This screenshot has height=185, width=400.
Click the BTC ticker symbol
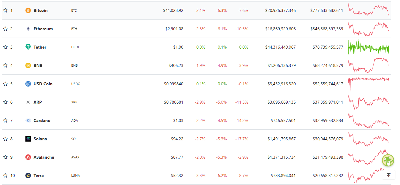74,10
